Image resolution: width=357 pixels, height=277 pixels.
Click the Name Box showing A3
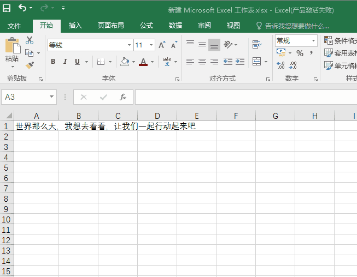pyautogui.click(x=25, y=97)
